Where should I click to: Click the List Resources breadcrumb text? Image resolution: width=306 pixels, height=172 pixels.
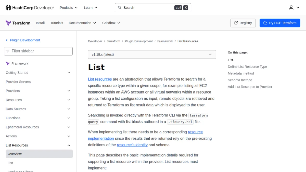click(x=188, y=41)
